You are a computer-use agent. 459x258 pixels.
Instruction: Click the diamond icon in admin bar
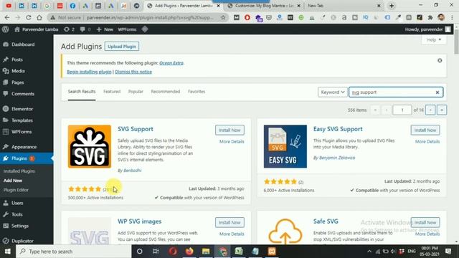[145, 29]
